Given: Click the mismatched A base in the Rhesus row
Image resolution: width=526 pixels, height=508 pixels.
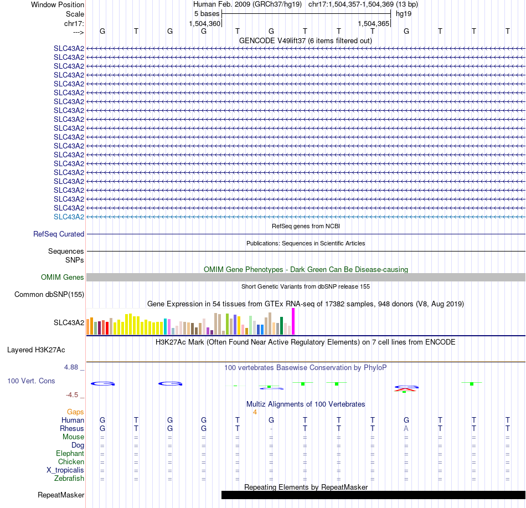Looking at the screenshot, I should 406,428.
